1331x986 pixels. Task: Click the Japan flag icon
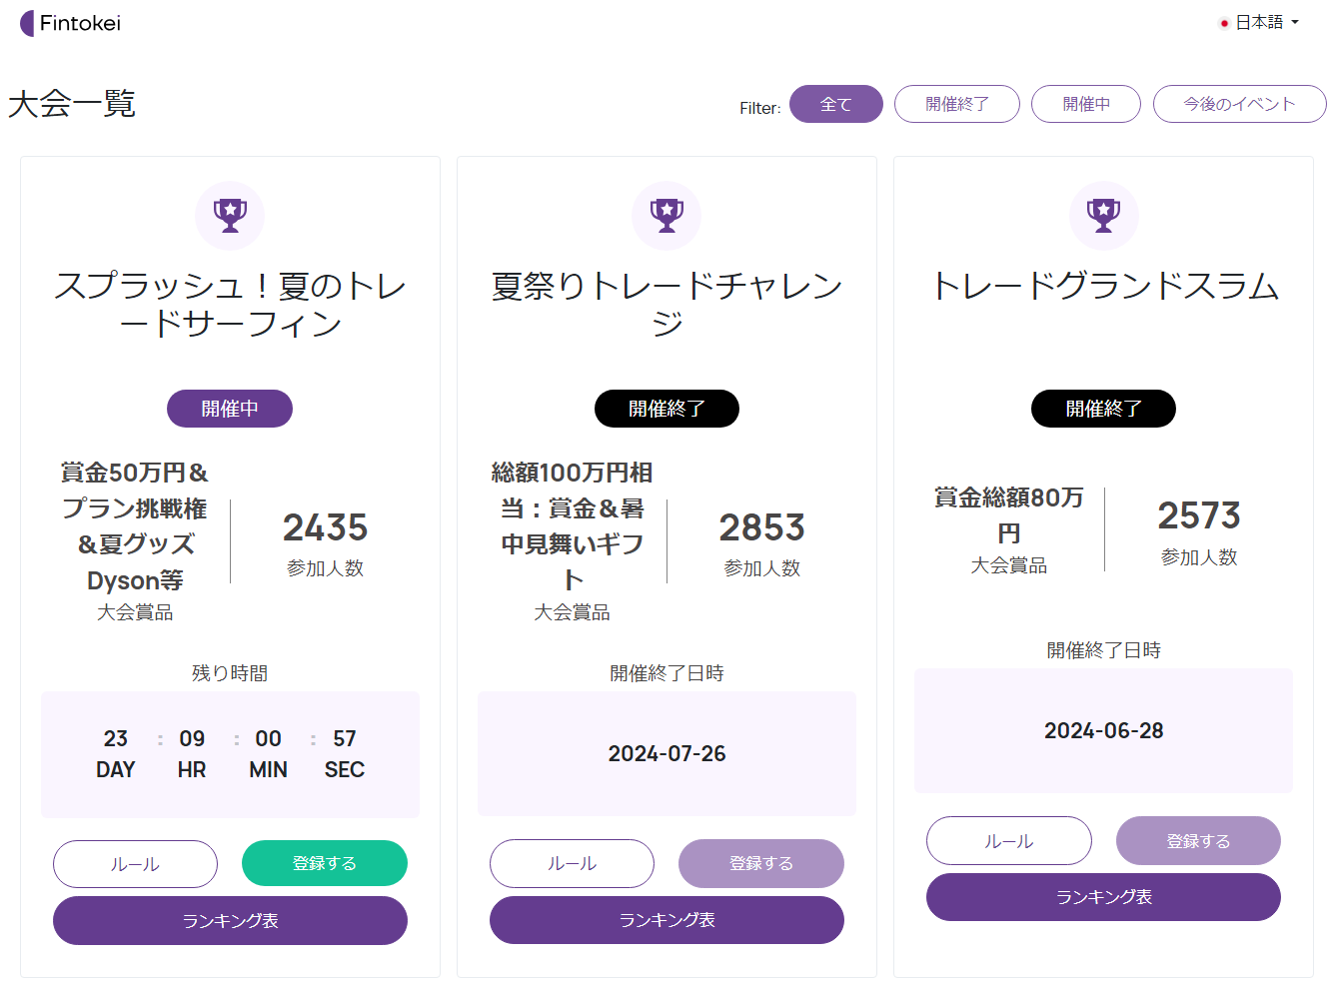click(x=1224, y=23)
